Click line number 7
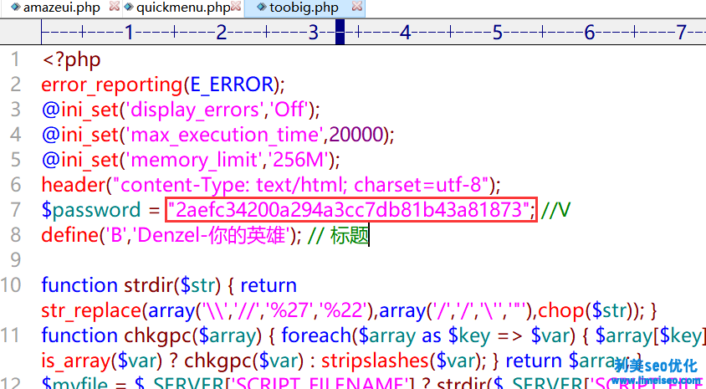Viewport: 706px width, 389px height. 15,210
